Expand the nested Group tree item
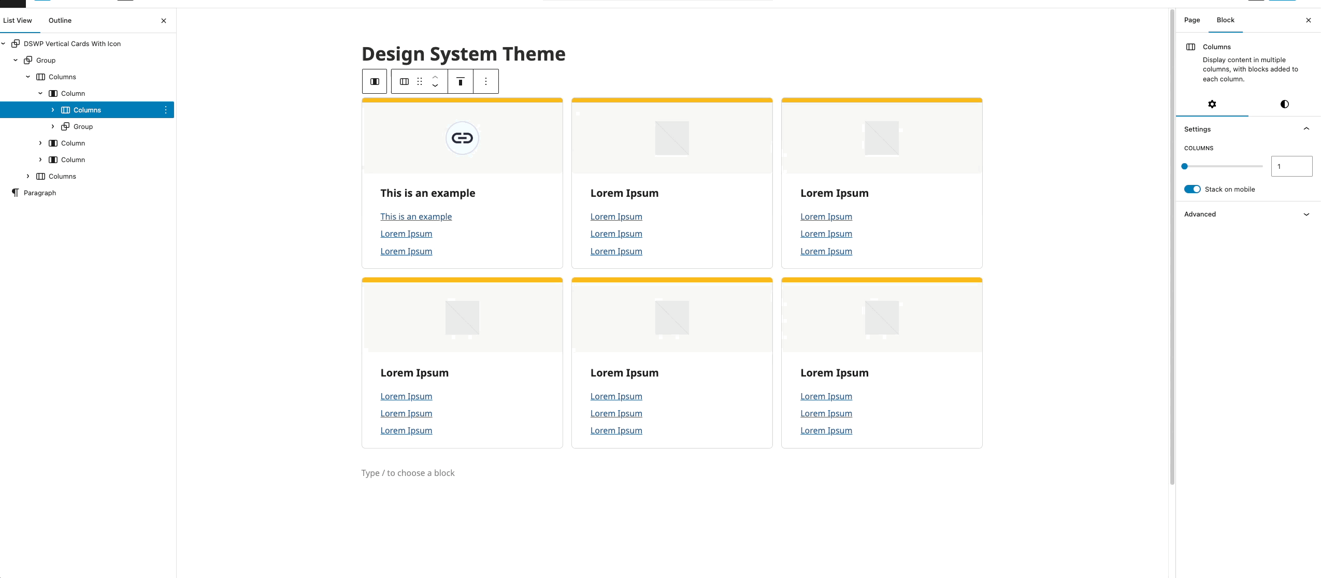Image resolution: width=1321 pixels, height=578 pixels. [x=53, y=126]
